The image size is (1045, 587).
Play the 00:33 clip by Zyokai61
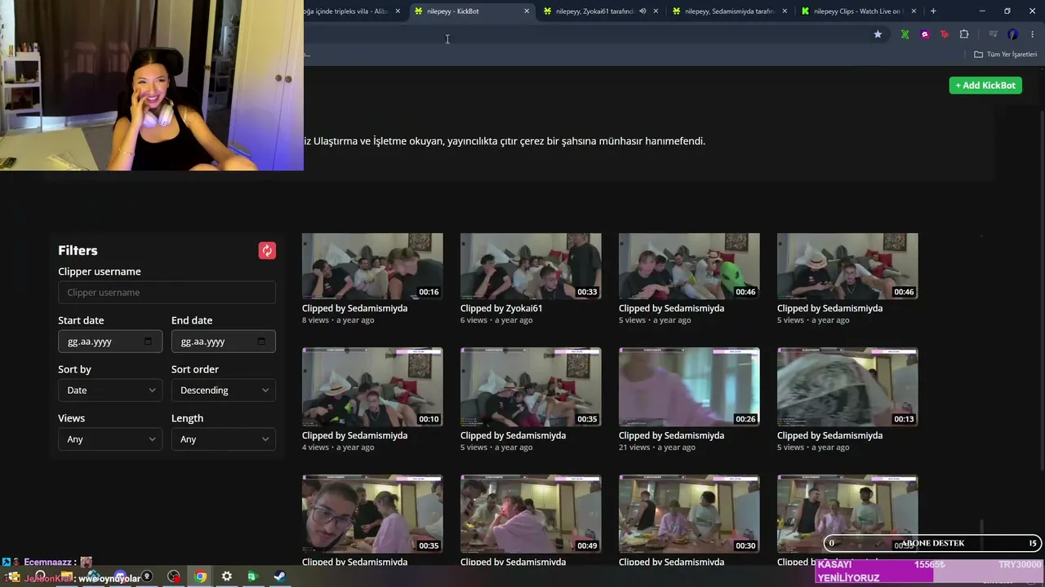531,266
